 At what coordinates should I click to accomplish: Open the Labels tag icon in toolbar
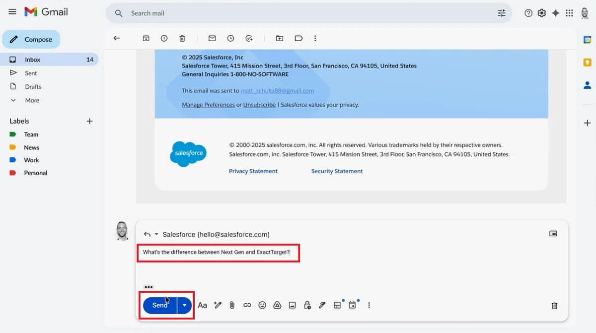point(298,38)
